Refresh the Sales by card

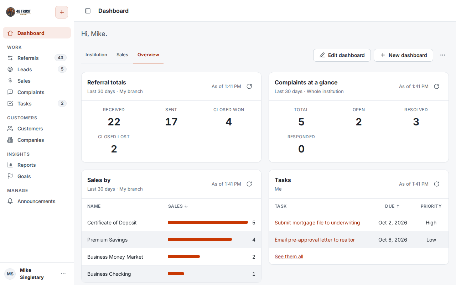point(249,184)
